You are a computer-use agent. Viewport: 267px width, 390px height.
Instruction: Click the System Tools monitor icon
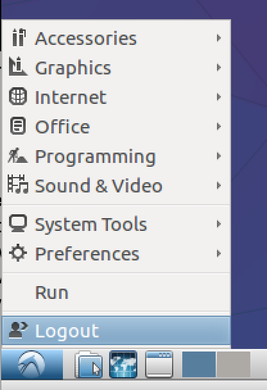(18, 223)
